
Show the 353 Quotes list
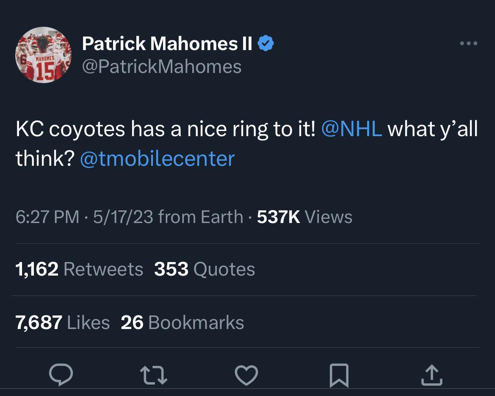click(205, 269)
